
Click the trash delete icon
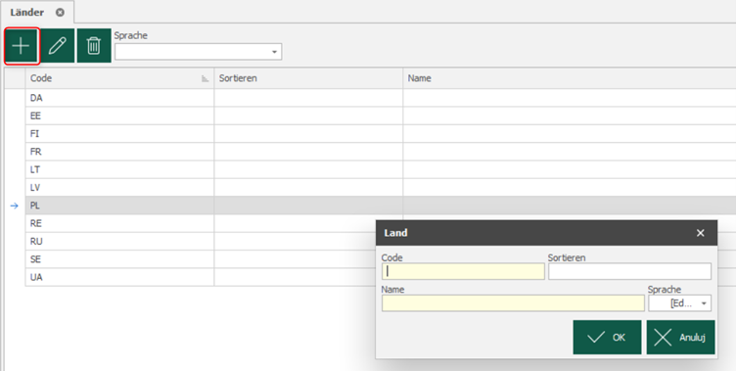94,46
